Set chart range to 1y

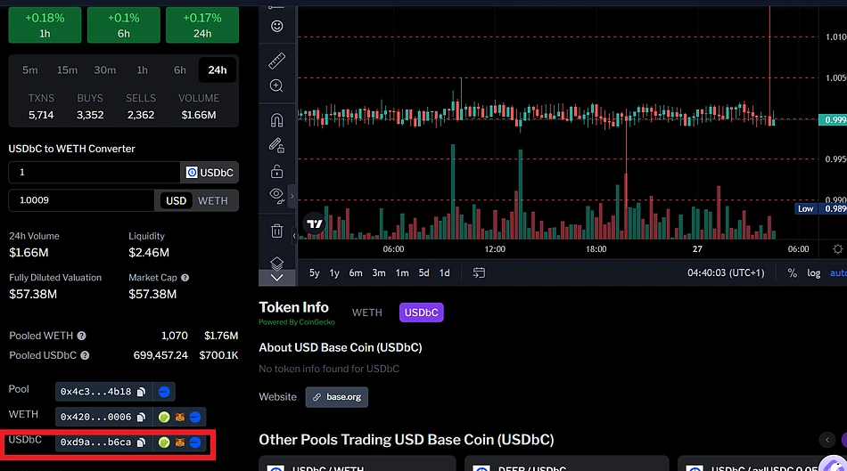(334, 273)
